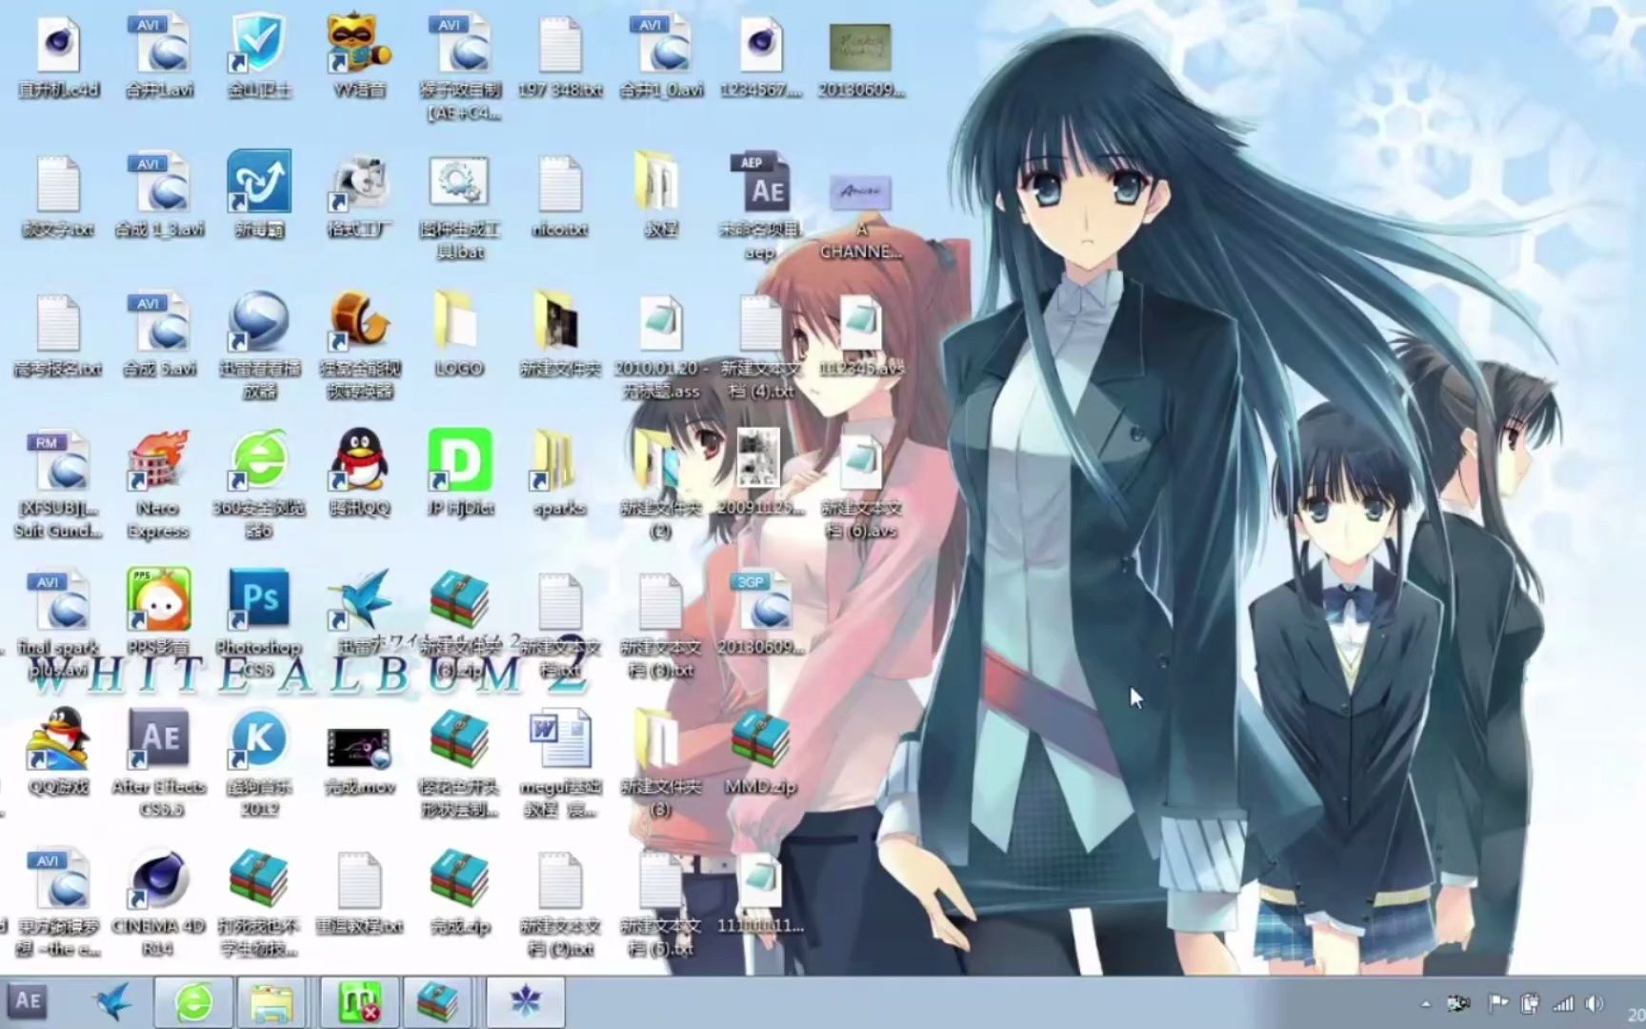1646x1029 pixels.
Task: Open the 新建文件夹 (3) folder
Action: coord(661,763)
